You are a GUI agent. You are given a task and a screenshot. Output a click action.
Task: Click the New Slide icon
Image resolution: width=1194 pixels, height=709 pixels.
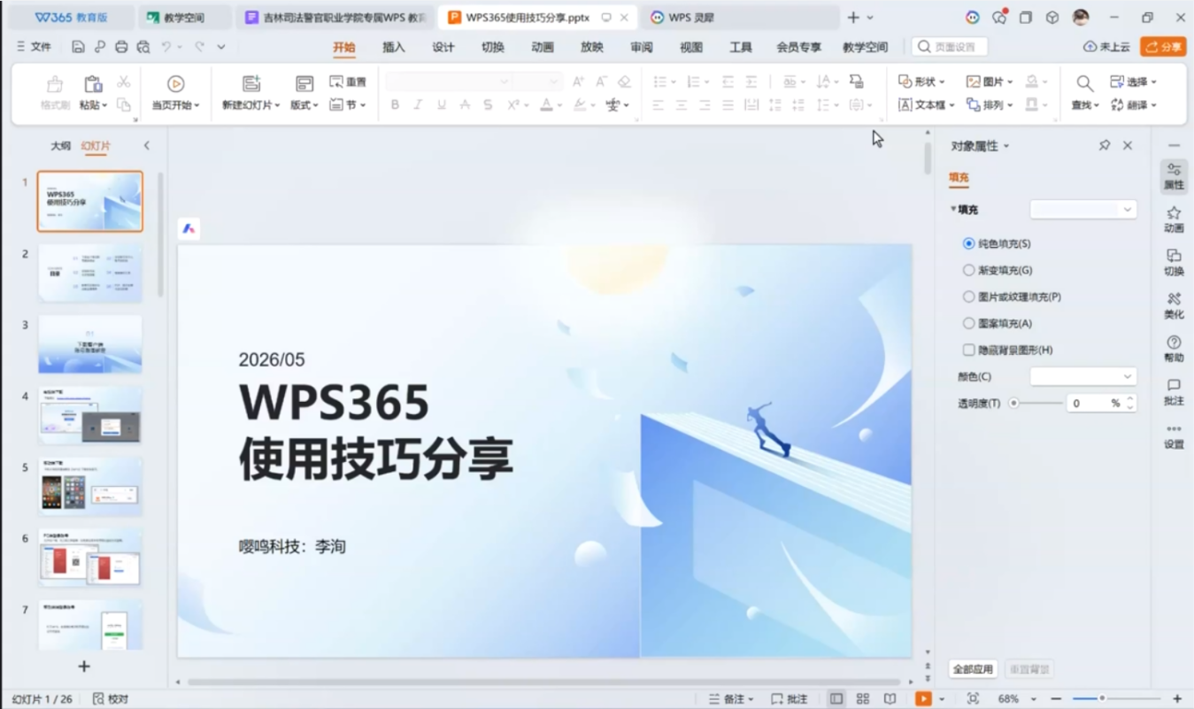[251, 83]
